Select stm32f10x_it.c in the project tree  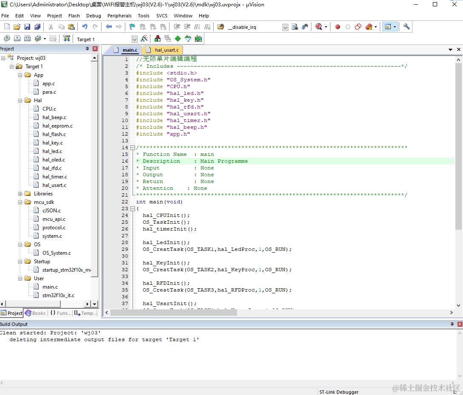(58, 295)
